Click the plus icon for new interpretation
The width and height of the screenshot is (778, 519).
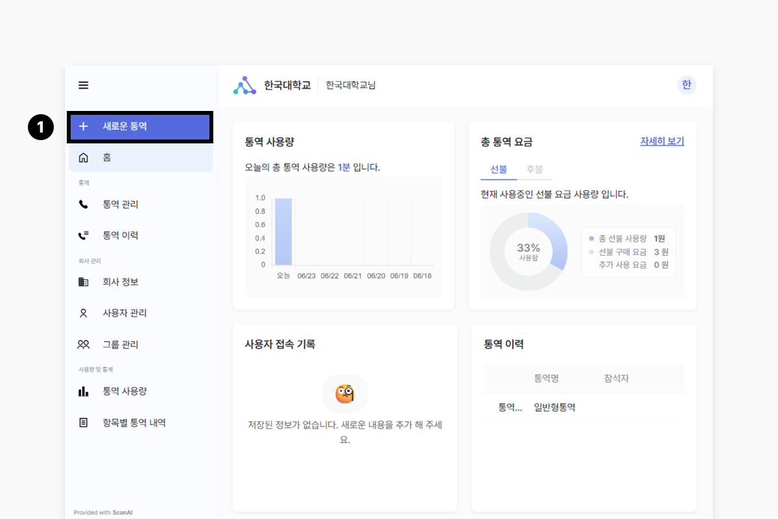pyautogui.click(x=84, y=127)
